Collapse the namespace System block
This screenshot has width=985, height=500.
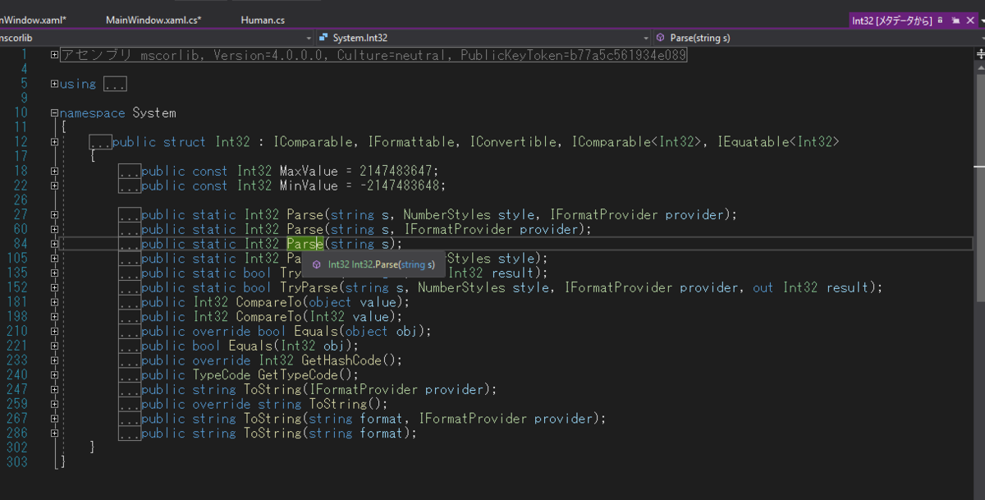point(54,113)
